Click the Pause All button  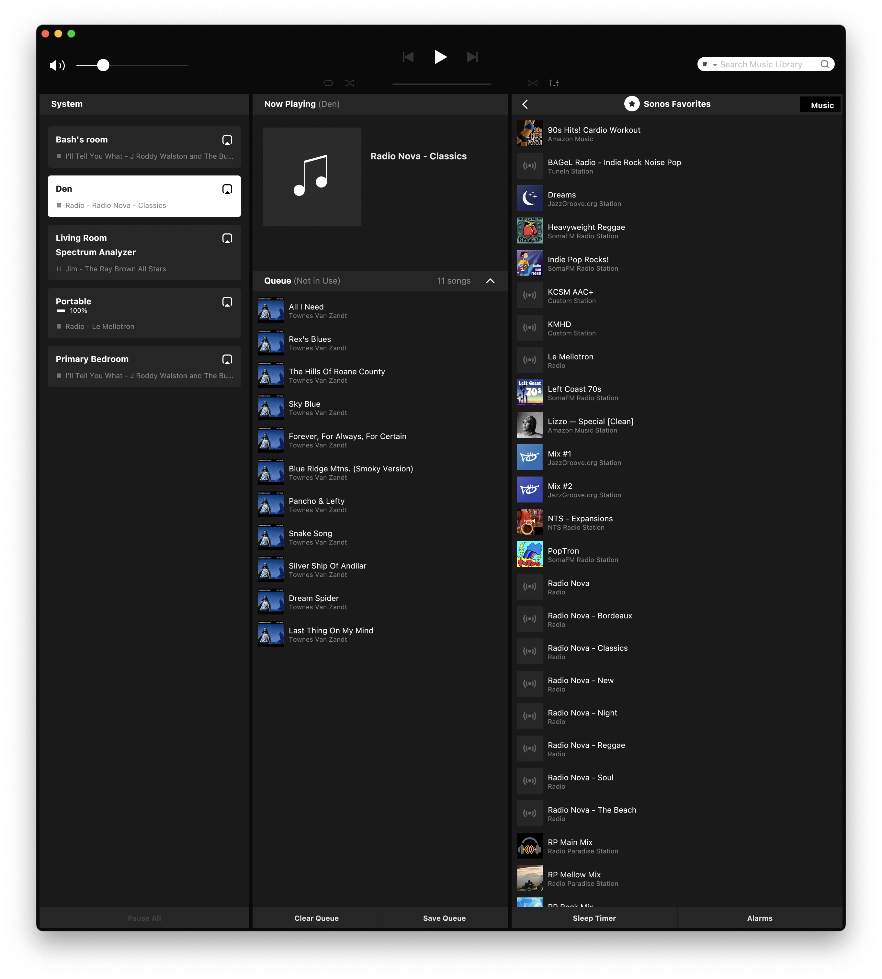point(144,918)
